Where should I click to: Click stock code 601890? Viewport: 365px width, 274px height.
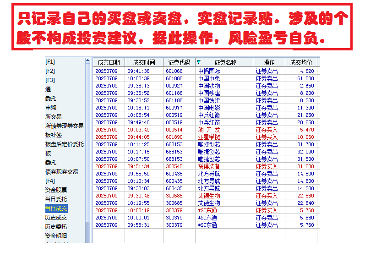coord(174,137)
